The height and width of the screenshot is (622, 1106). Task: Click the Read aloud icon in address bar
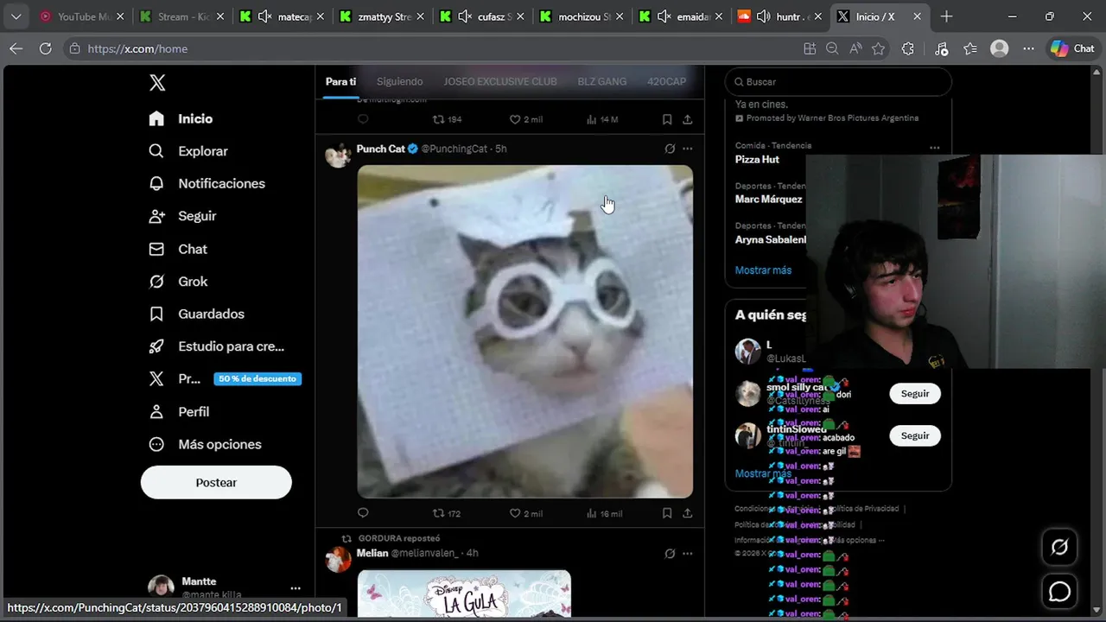click(855, 48)
